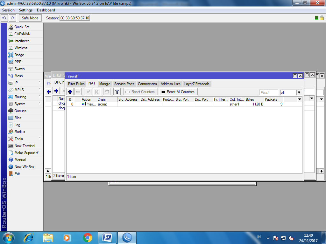The width and height of the screenshot is (326, 244).
Task: Click the Reset All Counters button
Action: pos(178,92)
